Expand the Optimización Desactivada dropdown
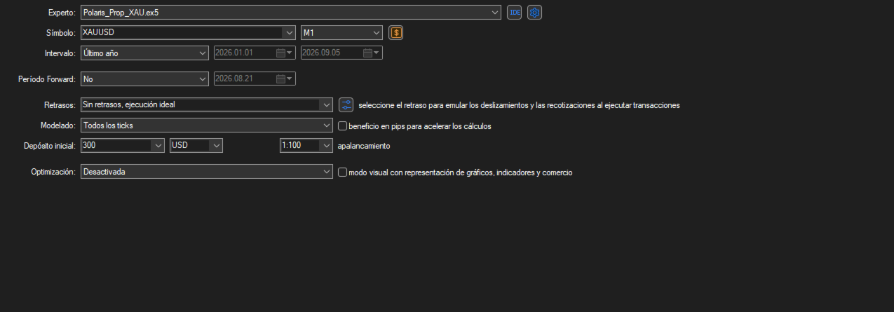 click(x=326, y=172)
